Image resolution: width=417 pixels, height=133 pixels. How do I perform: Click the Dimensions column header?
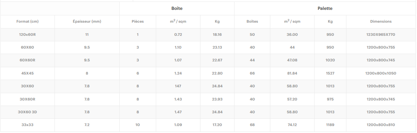(x=381, y=22)
